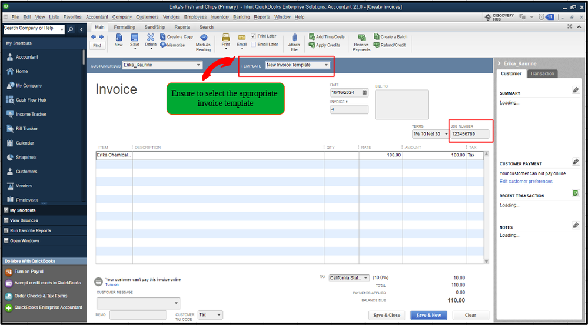
Task: Click Turn on online payment link
Action: (112, 284)
